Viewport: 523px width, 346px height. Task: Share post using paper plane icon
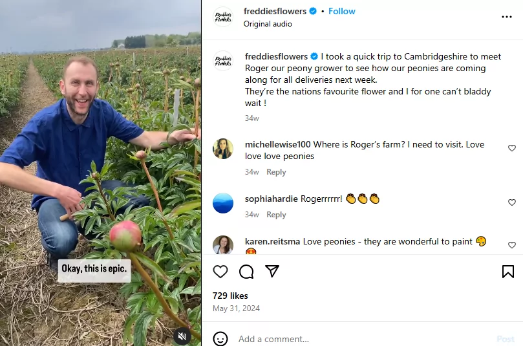click(x=272, y=272)
